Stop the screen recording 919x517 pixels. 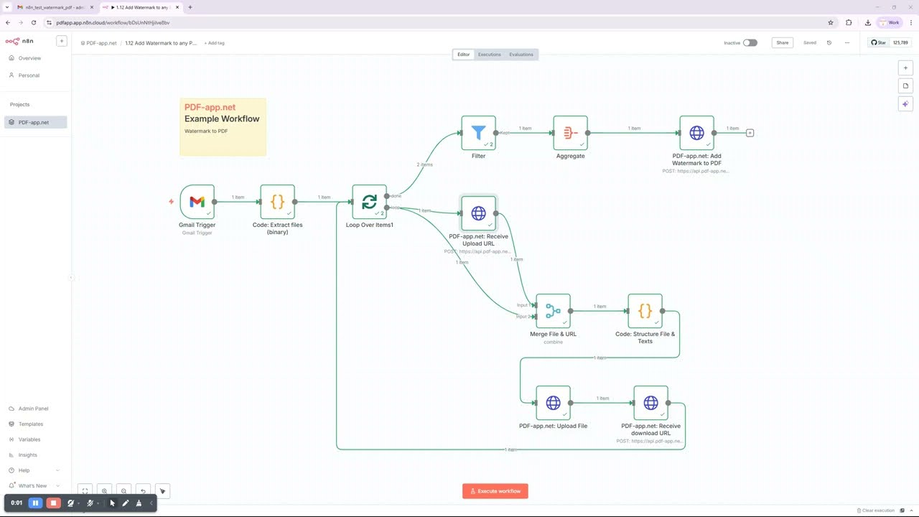53,503
